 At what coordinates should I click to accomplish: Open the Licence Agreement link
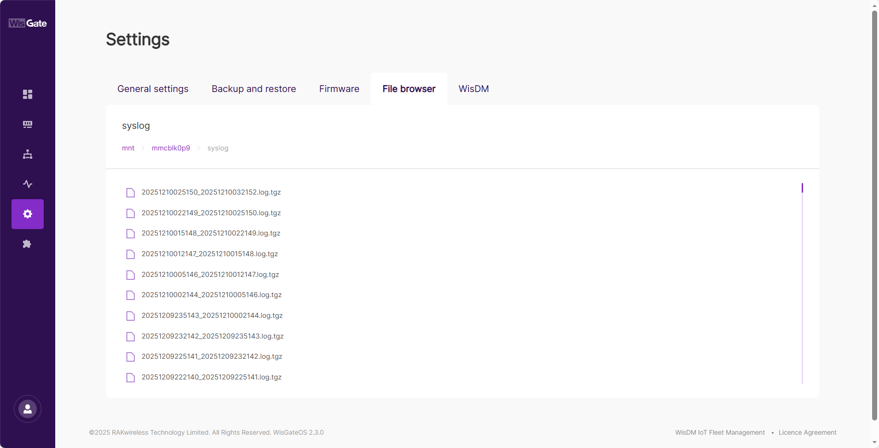[807, 432]
